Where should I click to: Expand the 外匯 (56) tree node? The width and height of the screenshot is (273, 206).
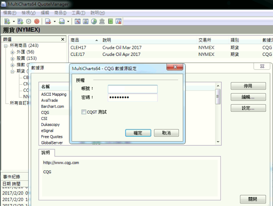[12, 52]
